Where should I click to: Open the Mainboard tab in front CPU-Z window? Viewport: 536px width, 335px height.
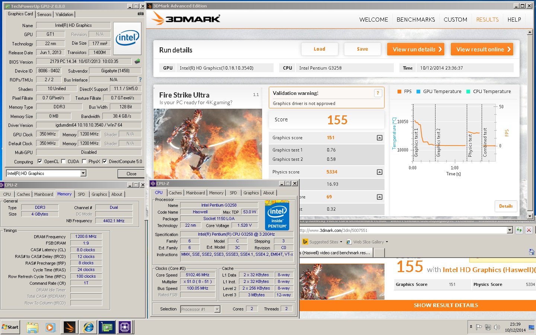coord(195,193)
